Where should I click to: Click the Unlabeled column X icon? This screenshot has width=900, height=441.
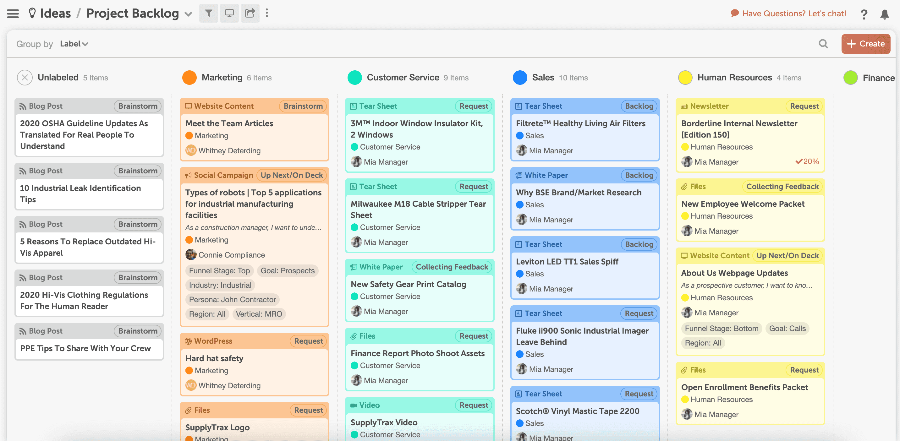[25, 78]
